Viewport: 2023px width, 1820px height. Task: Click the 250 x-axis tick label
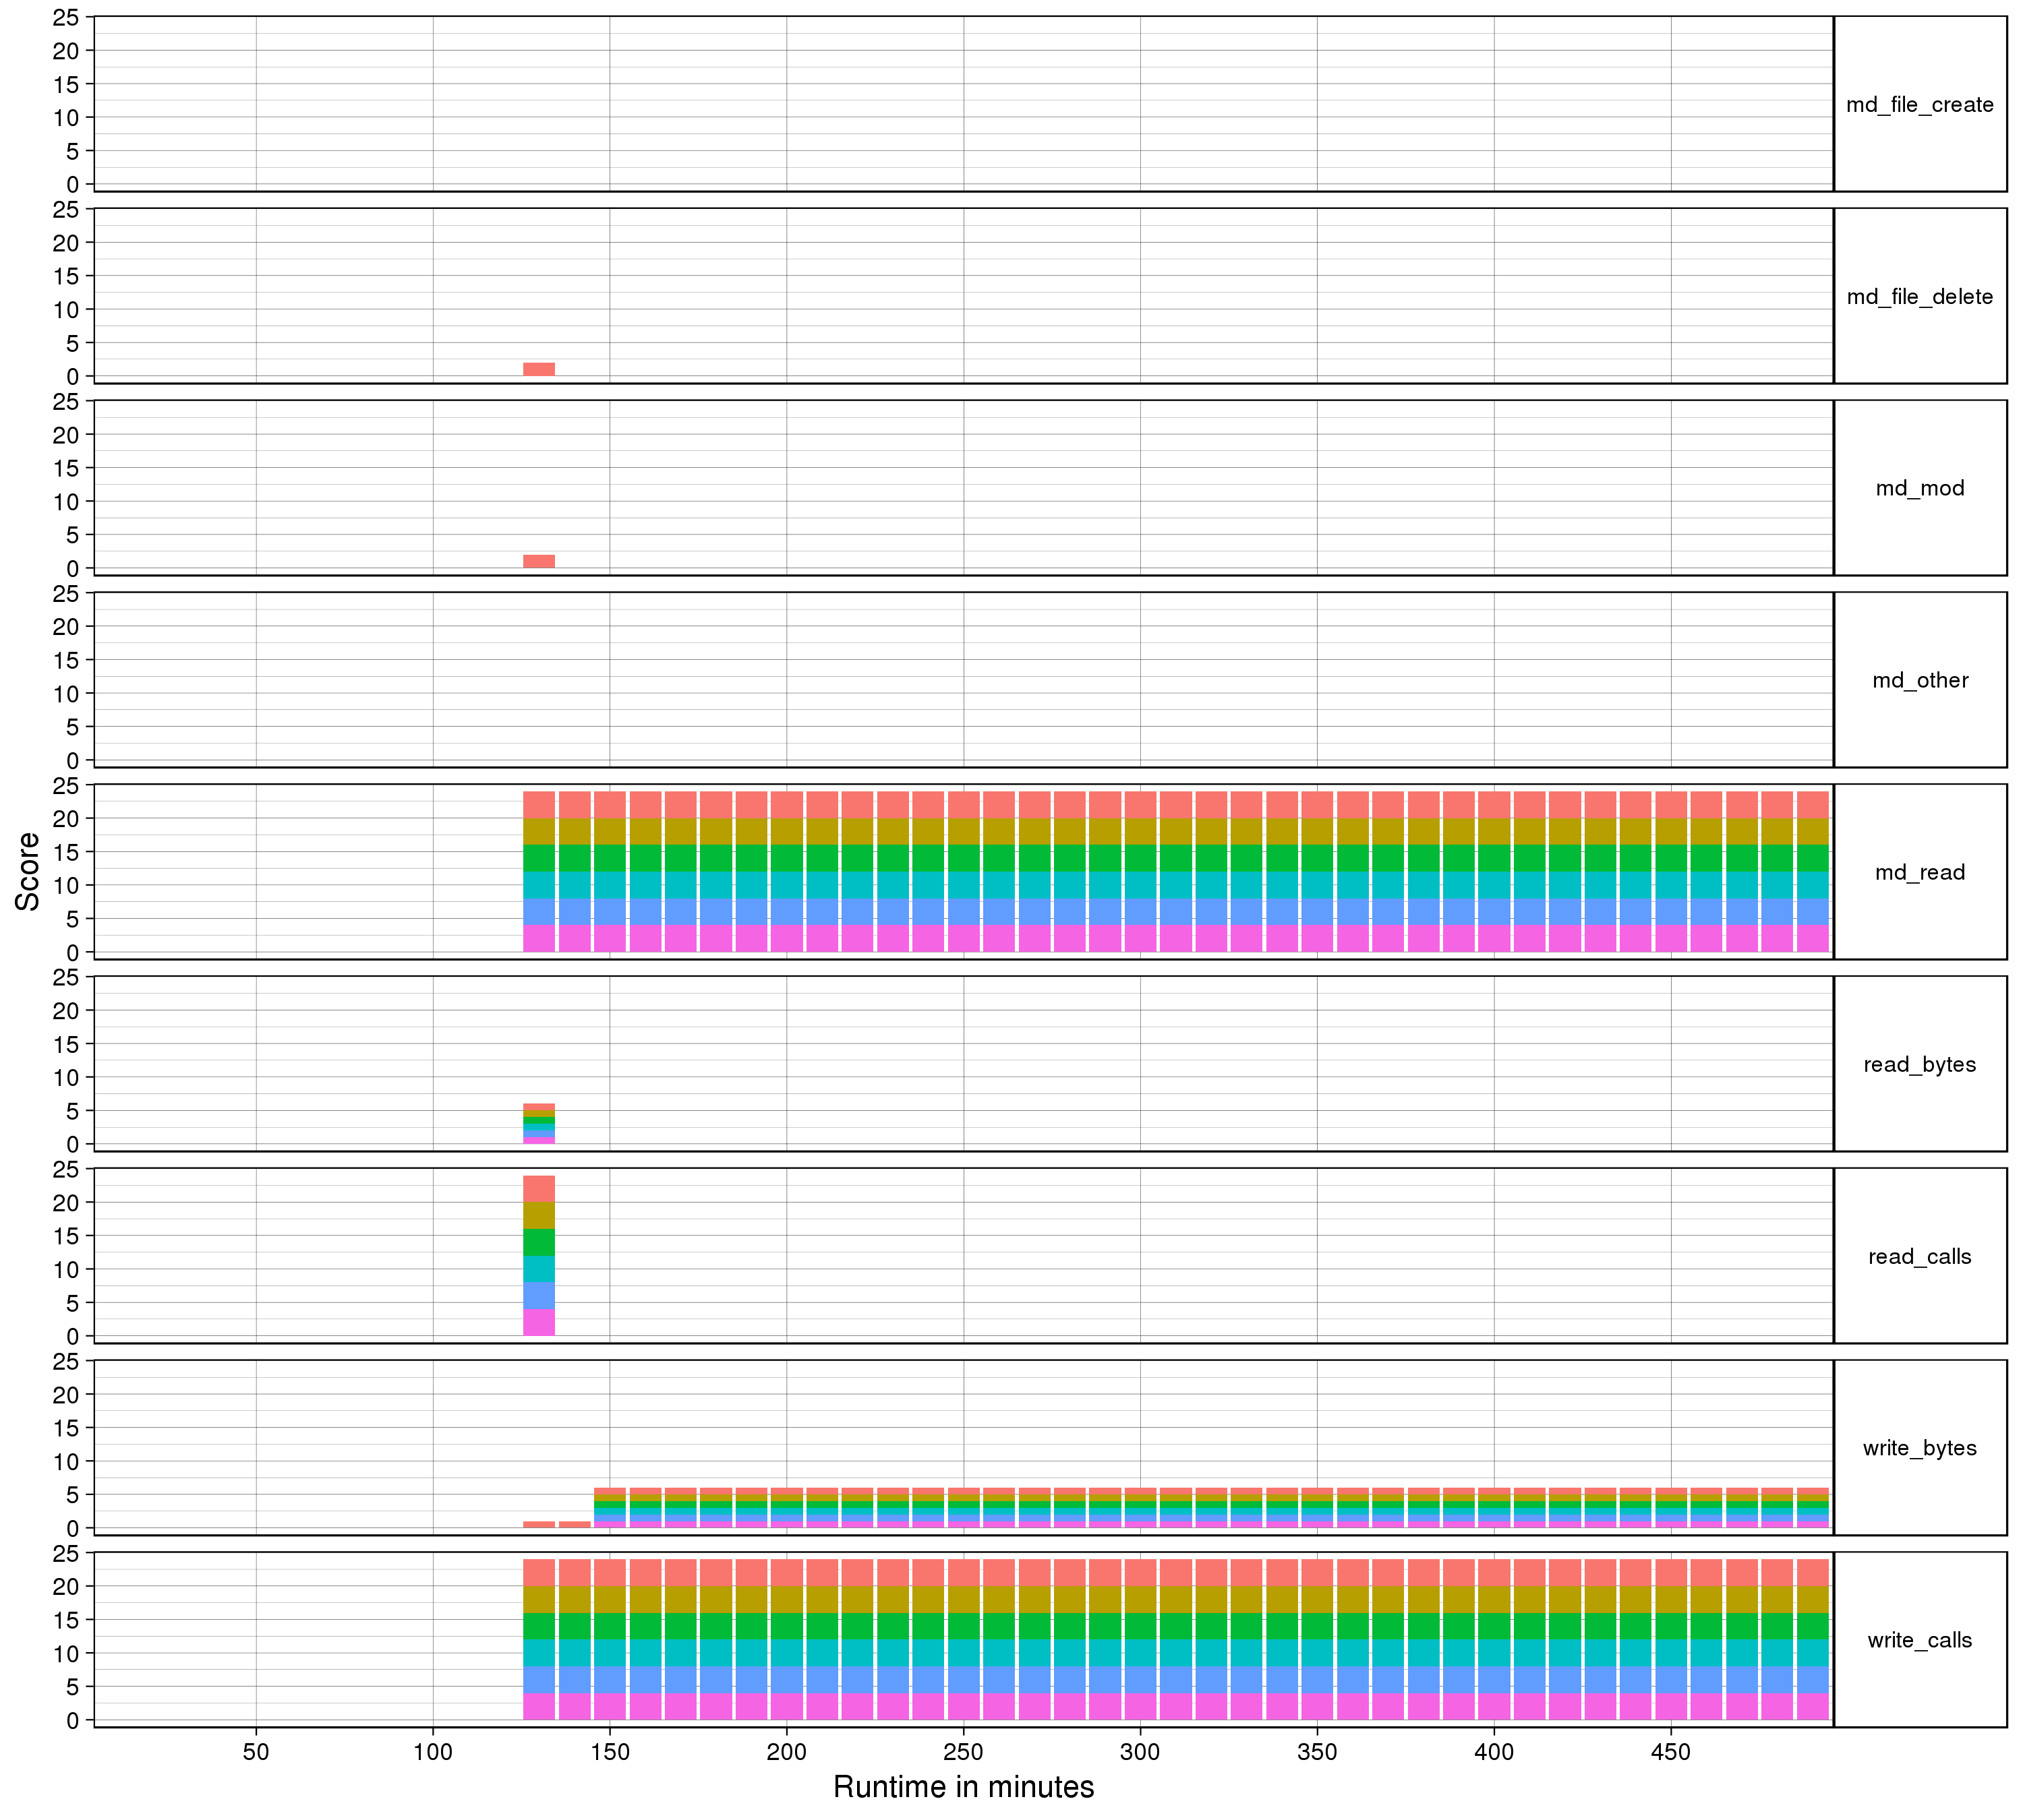(x=962, y=1752)
